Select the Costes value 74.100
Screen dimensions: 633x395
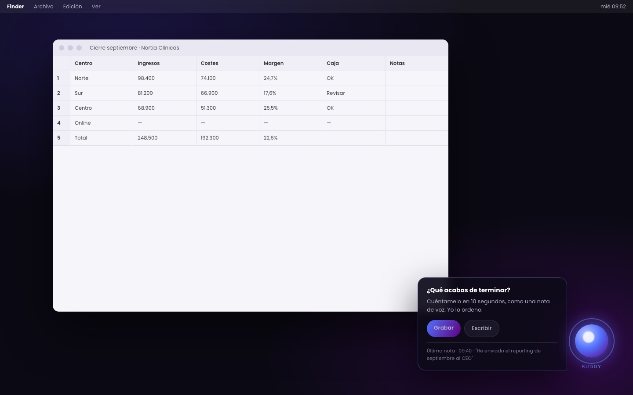(228, 78)
